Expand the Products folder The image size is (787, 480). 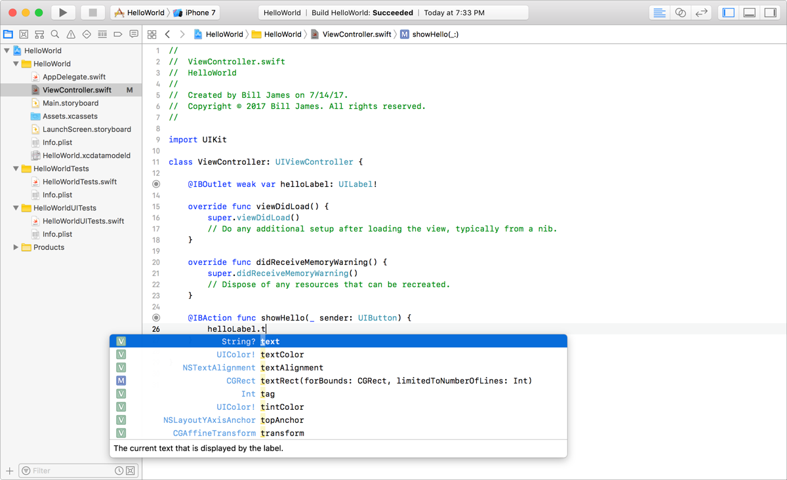pos(16,247)
